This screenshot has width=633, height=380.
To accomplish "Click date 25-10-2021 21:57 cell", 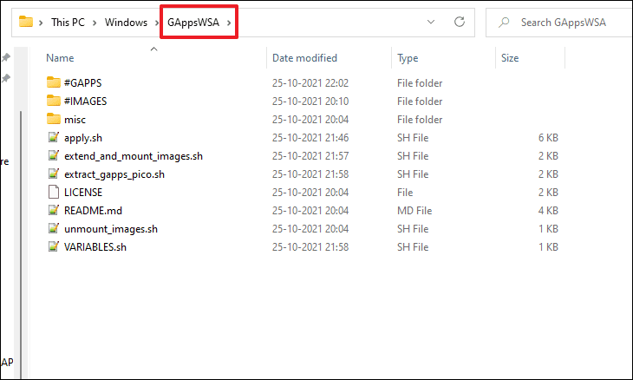I will (x=310, y=156).
